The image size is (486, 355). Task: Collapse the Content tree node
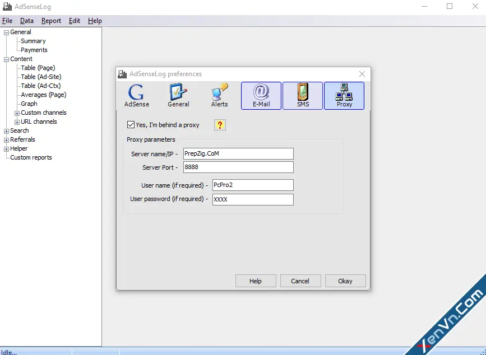[x=6, y=59]
